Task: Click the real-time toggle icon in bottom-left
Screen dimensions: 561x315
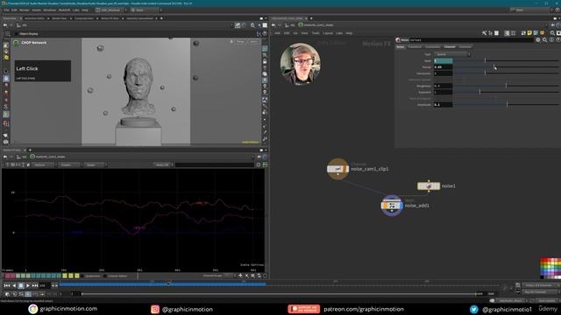Action: tap(7, 294)
